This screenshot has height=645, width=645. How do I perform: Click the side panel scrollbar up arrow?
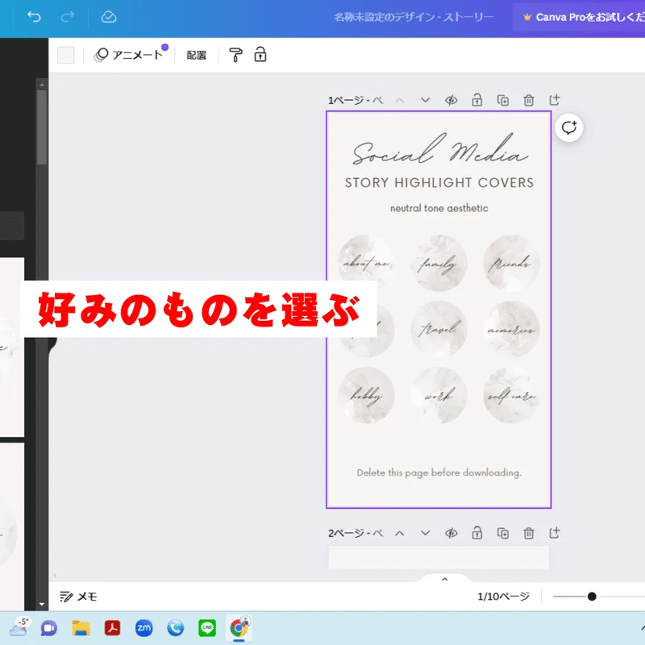(42, 85)
